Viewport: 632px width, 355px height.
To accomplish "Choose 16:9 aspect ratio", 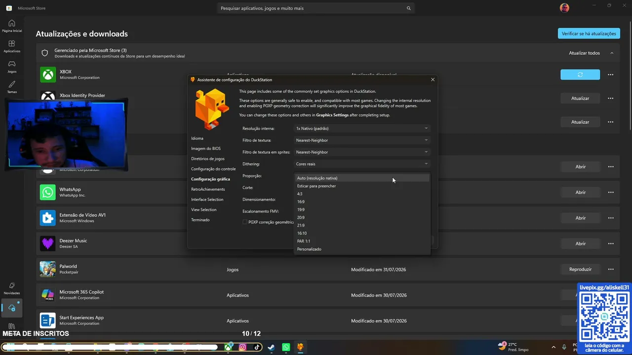I will pos(362,202).
